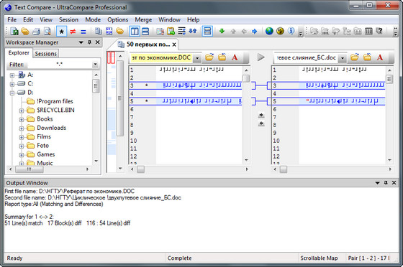403x267 pixels.
Task: Click left pane second folder icon
Action: [222, 57]
